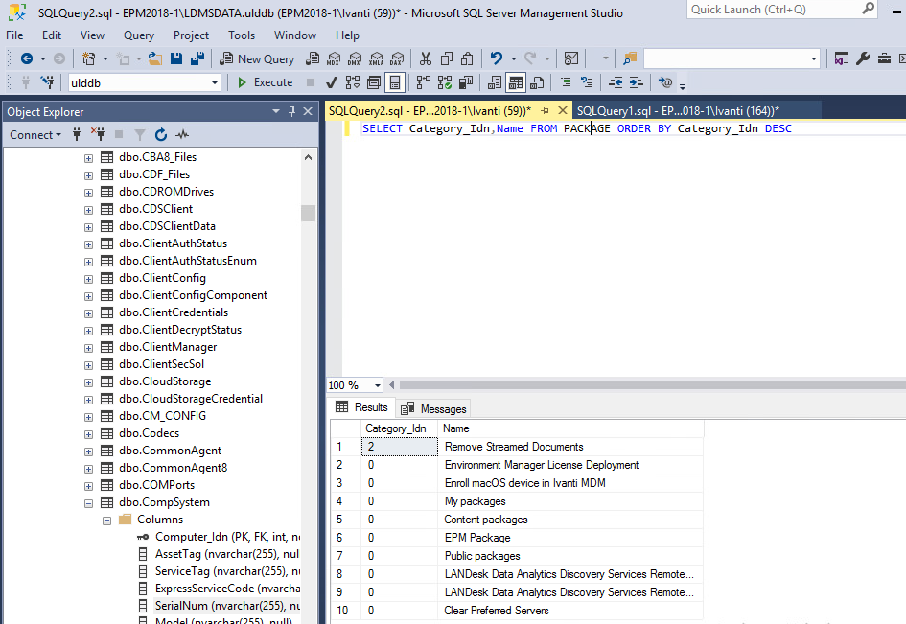Click the New Query button
Image resolution: width=906 pixels, height=624 pixels.
coord(261,58)
